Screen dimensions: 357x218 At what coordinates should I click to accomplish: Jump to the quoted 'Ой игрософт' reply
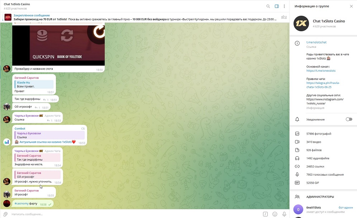pos(38,175)
